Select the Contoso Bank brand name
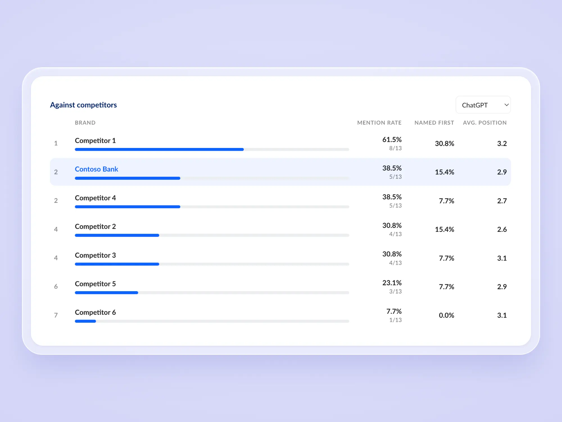Viewport: 562px width, 422px height. click(x=96, y=169)
